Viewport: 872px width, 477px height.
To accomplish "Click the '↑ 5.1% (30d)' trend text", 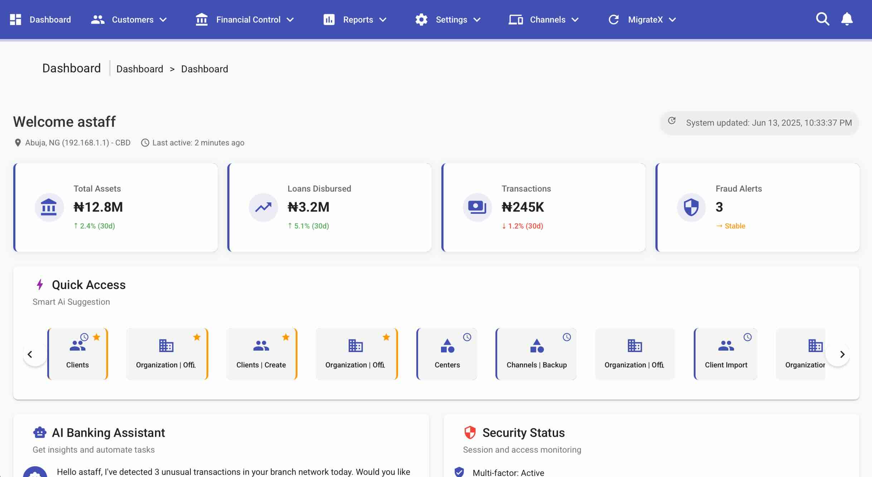I will (x=308, y=226).
